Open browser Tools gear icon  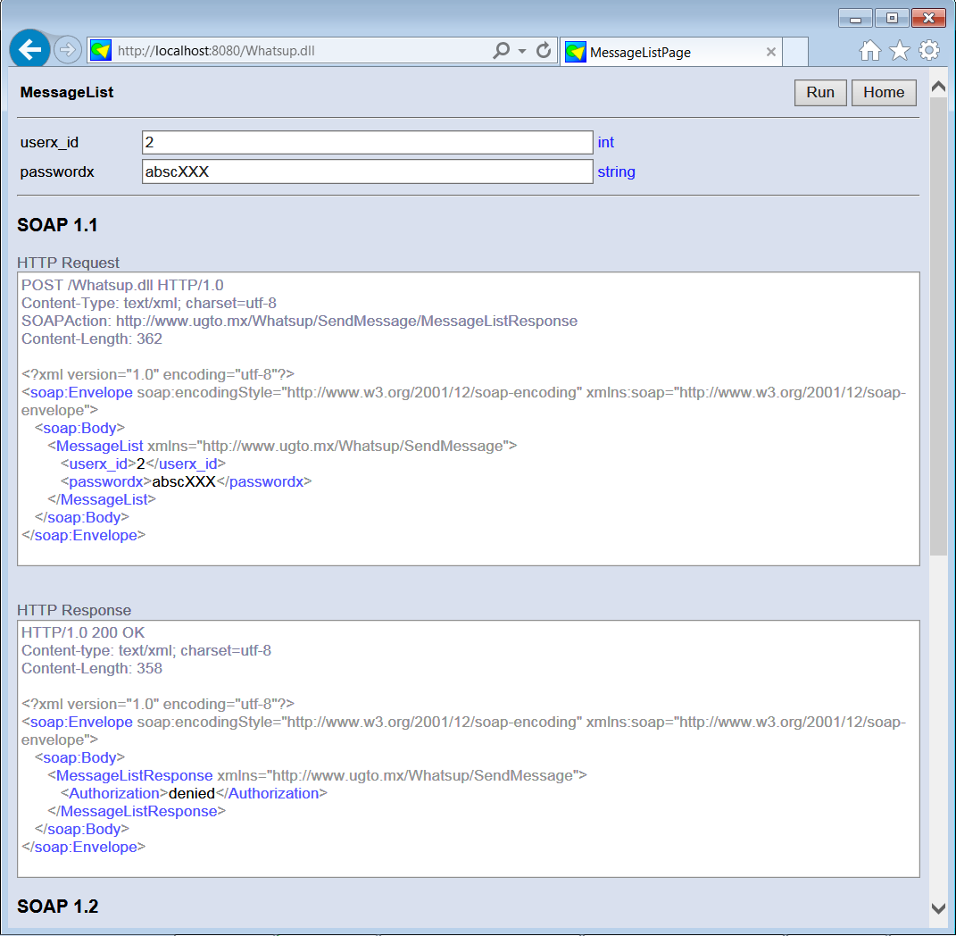(928, 51)
